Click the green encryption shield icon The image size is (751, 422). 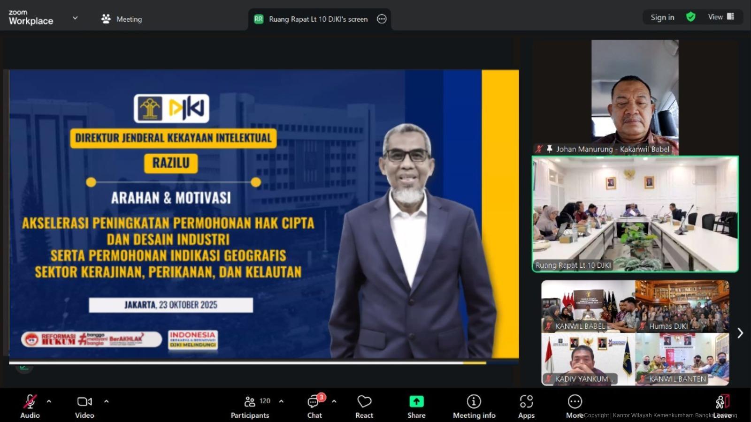[x=690, y=17]
